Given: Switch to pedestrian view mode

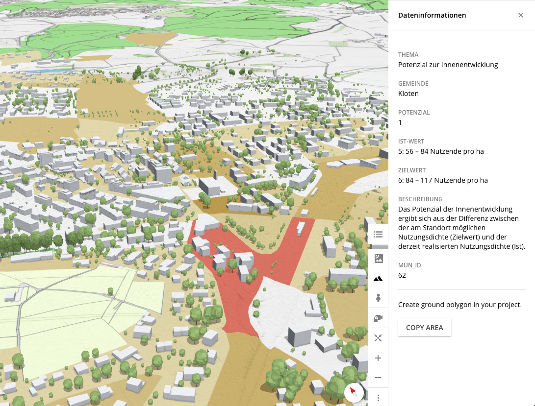Looking at the screenshot, I should pos(378,298).
